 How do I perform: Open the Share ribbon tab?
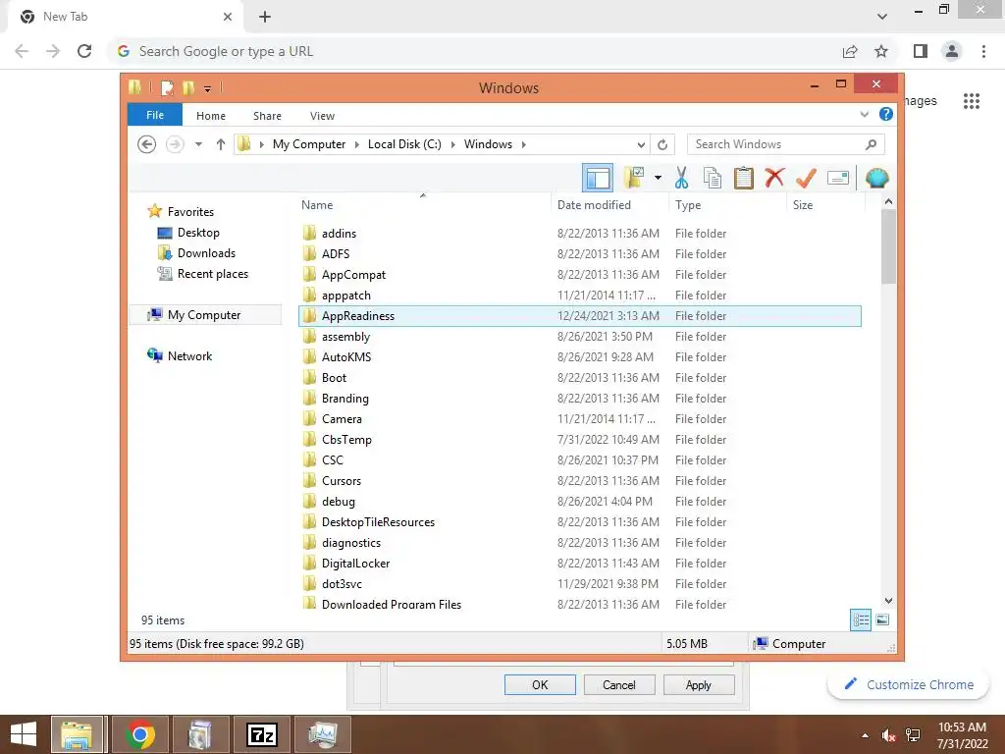[267, 116]
